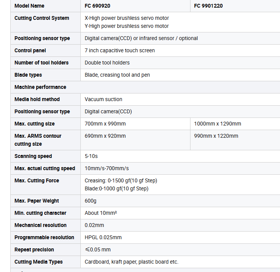The height and width of the screenshot is (272, 280).
Task: Click the HPGL 0.025mm resolution value
Action: (103, 237)
